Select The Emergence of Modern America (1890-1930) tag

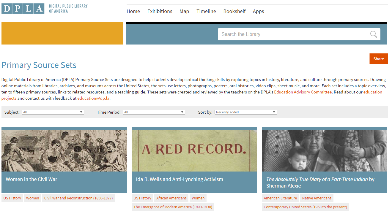click(173, 207)
